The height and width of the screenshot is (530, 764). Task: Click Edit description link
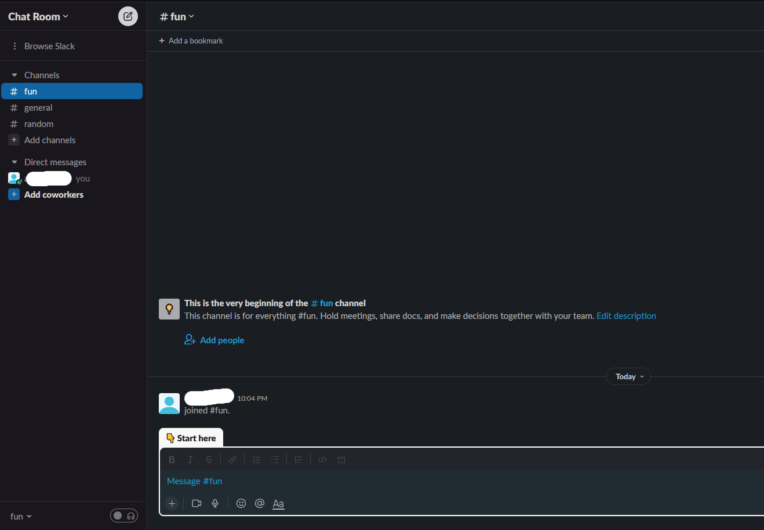627,316
